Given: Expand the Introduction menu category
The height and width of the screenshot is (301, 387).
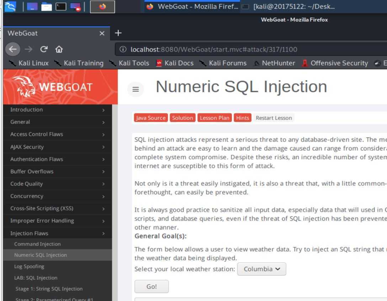Looking at the screenshot, I should click(x=58, y=110).
